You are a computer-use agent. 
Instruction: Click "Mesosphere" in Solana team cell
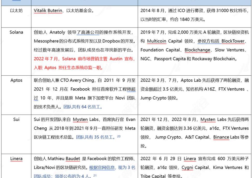(x=46, y=41)
